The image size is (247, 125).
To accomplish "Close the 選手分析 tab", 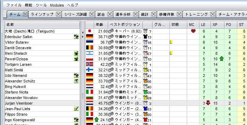I will point(135,14).
